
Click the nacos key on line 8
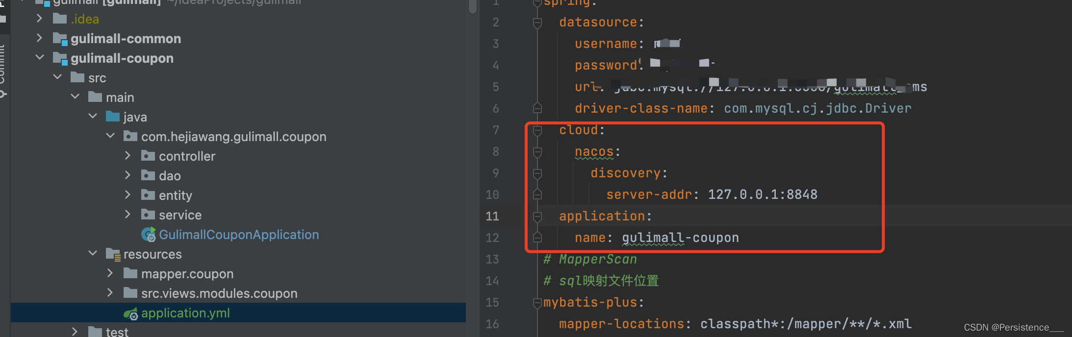point(594,152)
